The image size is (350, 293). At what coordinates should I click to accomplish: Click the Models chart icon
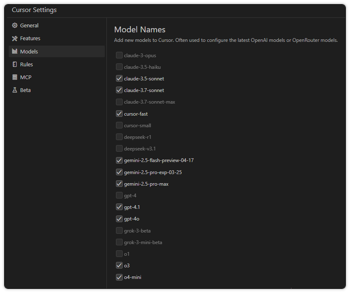15,51
